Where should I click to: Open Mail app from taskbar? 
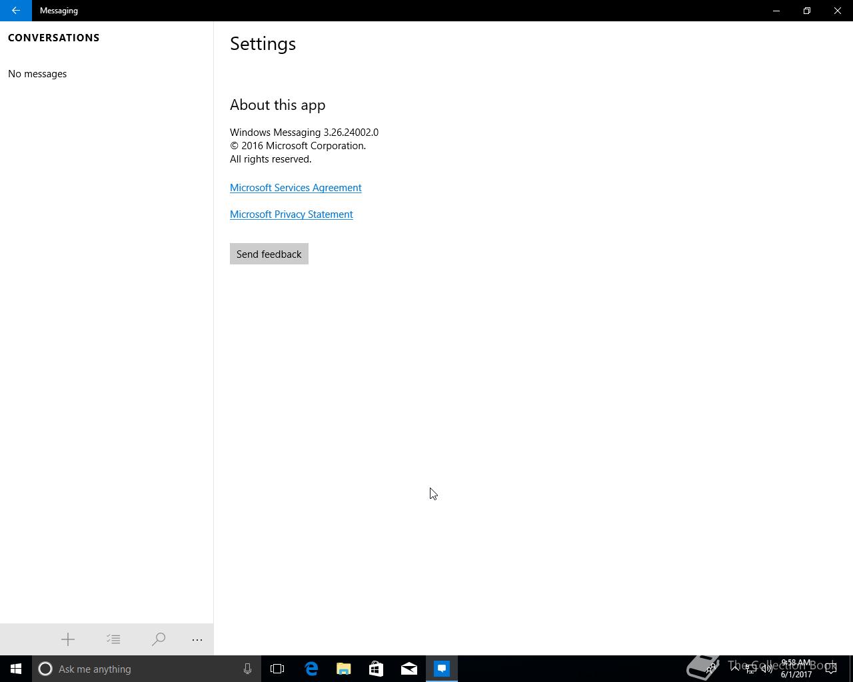[409, 669]
